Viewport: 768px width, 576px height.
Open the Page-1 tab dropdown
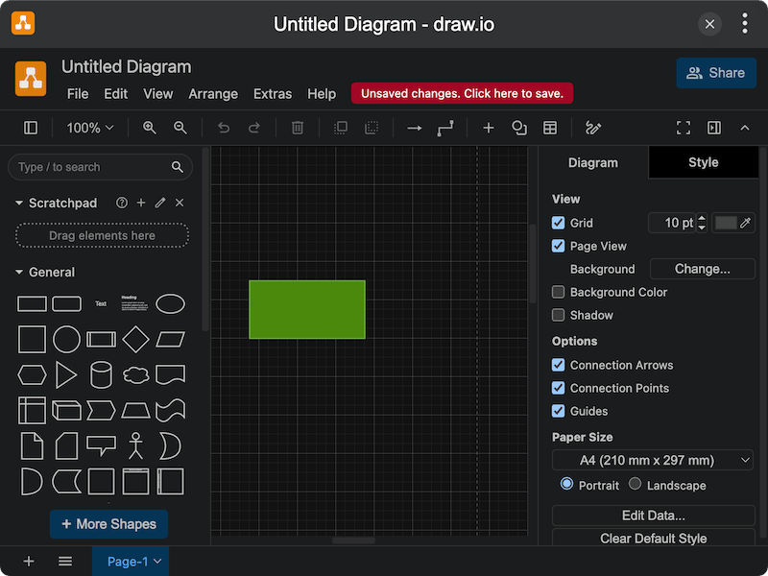(x=157, y=562)
